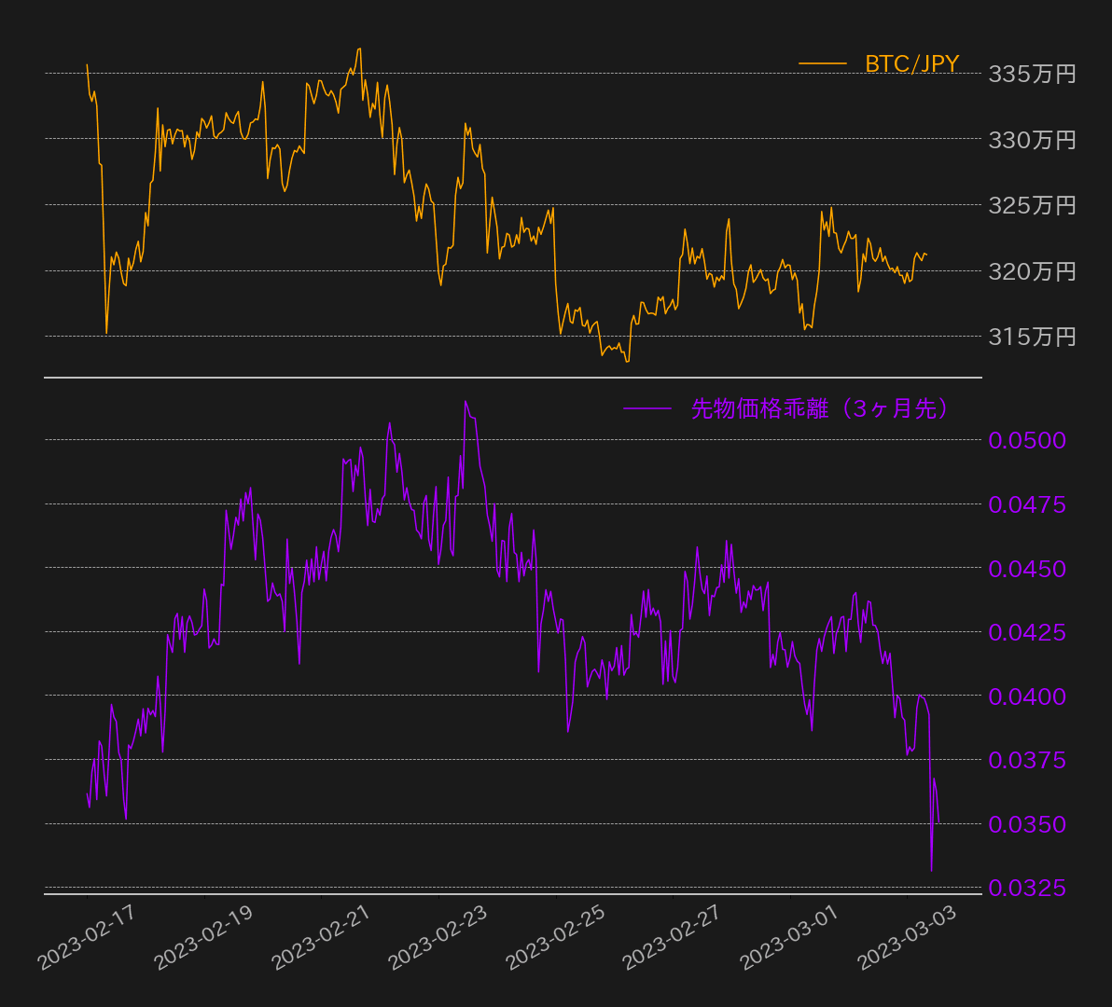The height and width of the screenshot is (1007, 1112).
Task: Select the purple futures legend line swatch
Action: pos(646,408)
